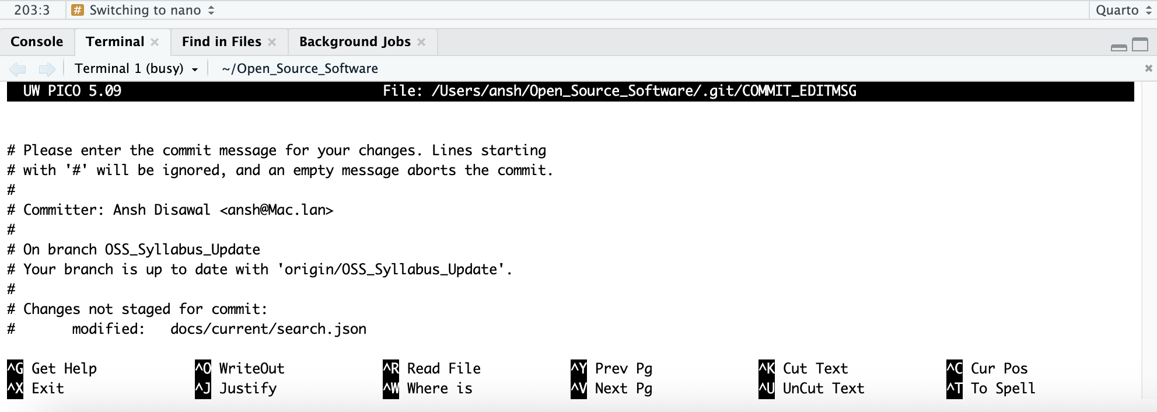
Task: Open the Quarto file type selector
Action: coord(1123,10)
